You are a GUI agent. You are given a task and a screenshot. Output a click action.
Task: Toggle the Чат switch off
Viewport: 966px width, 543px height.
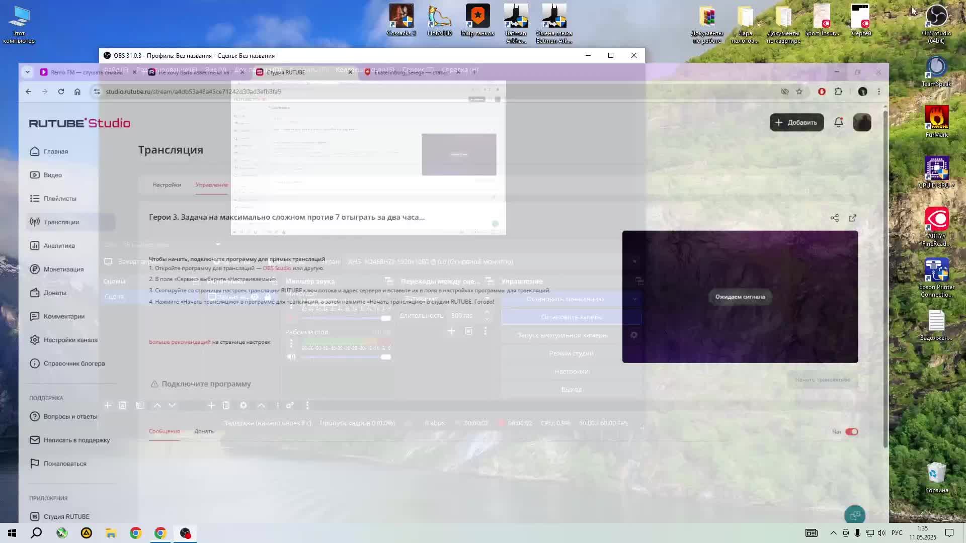click(x=851, y=431)
